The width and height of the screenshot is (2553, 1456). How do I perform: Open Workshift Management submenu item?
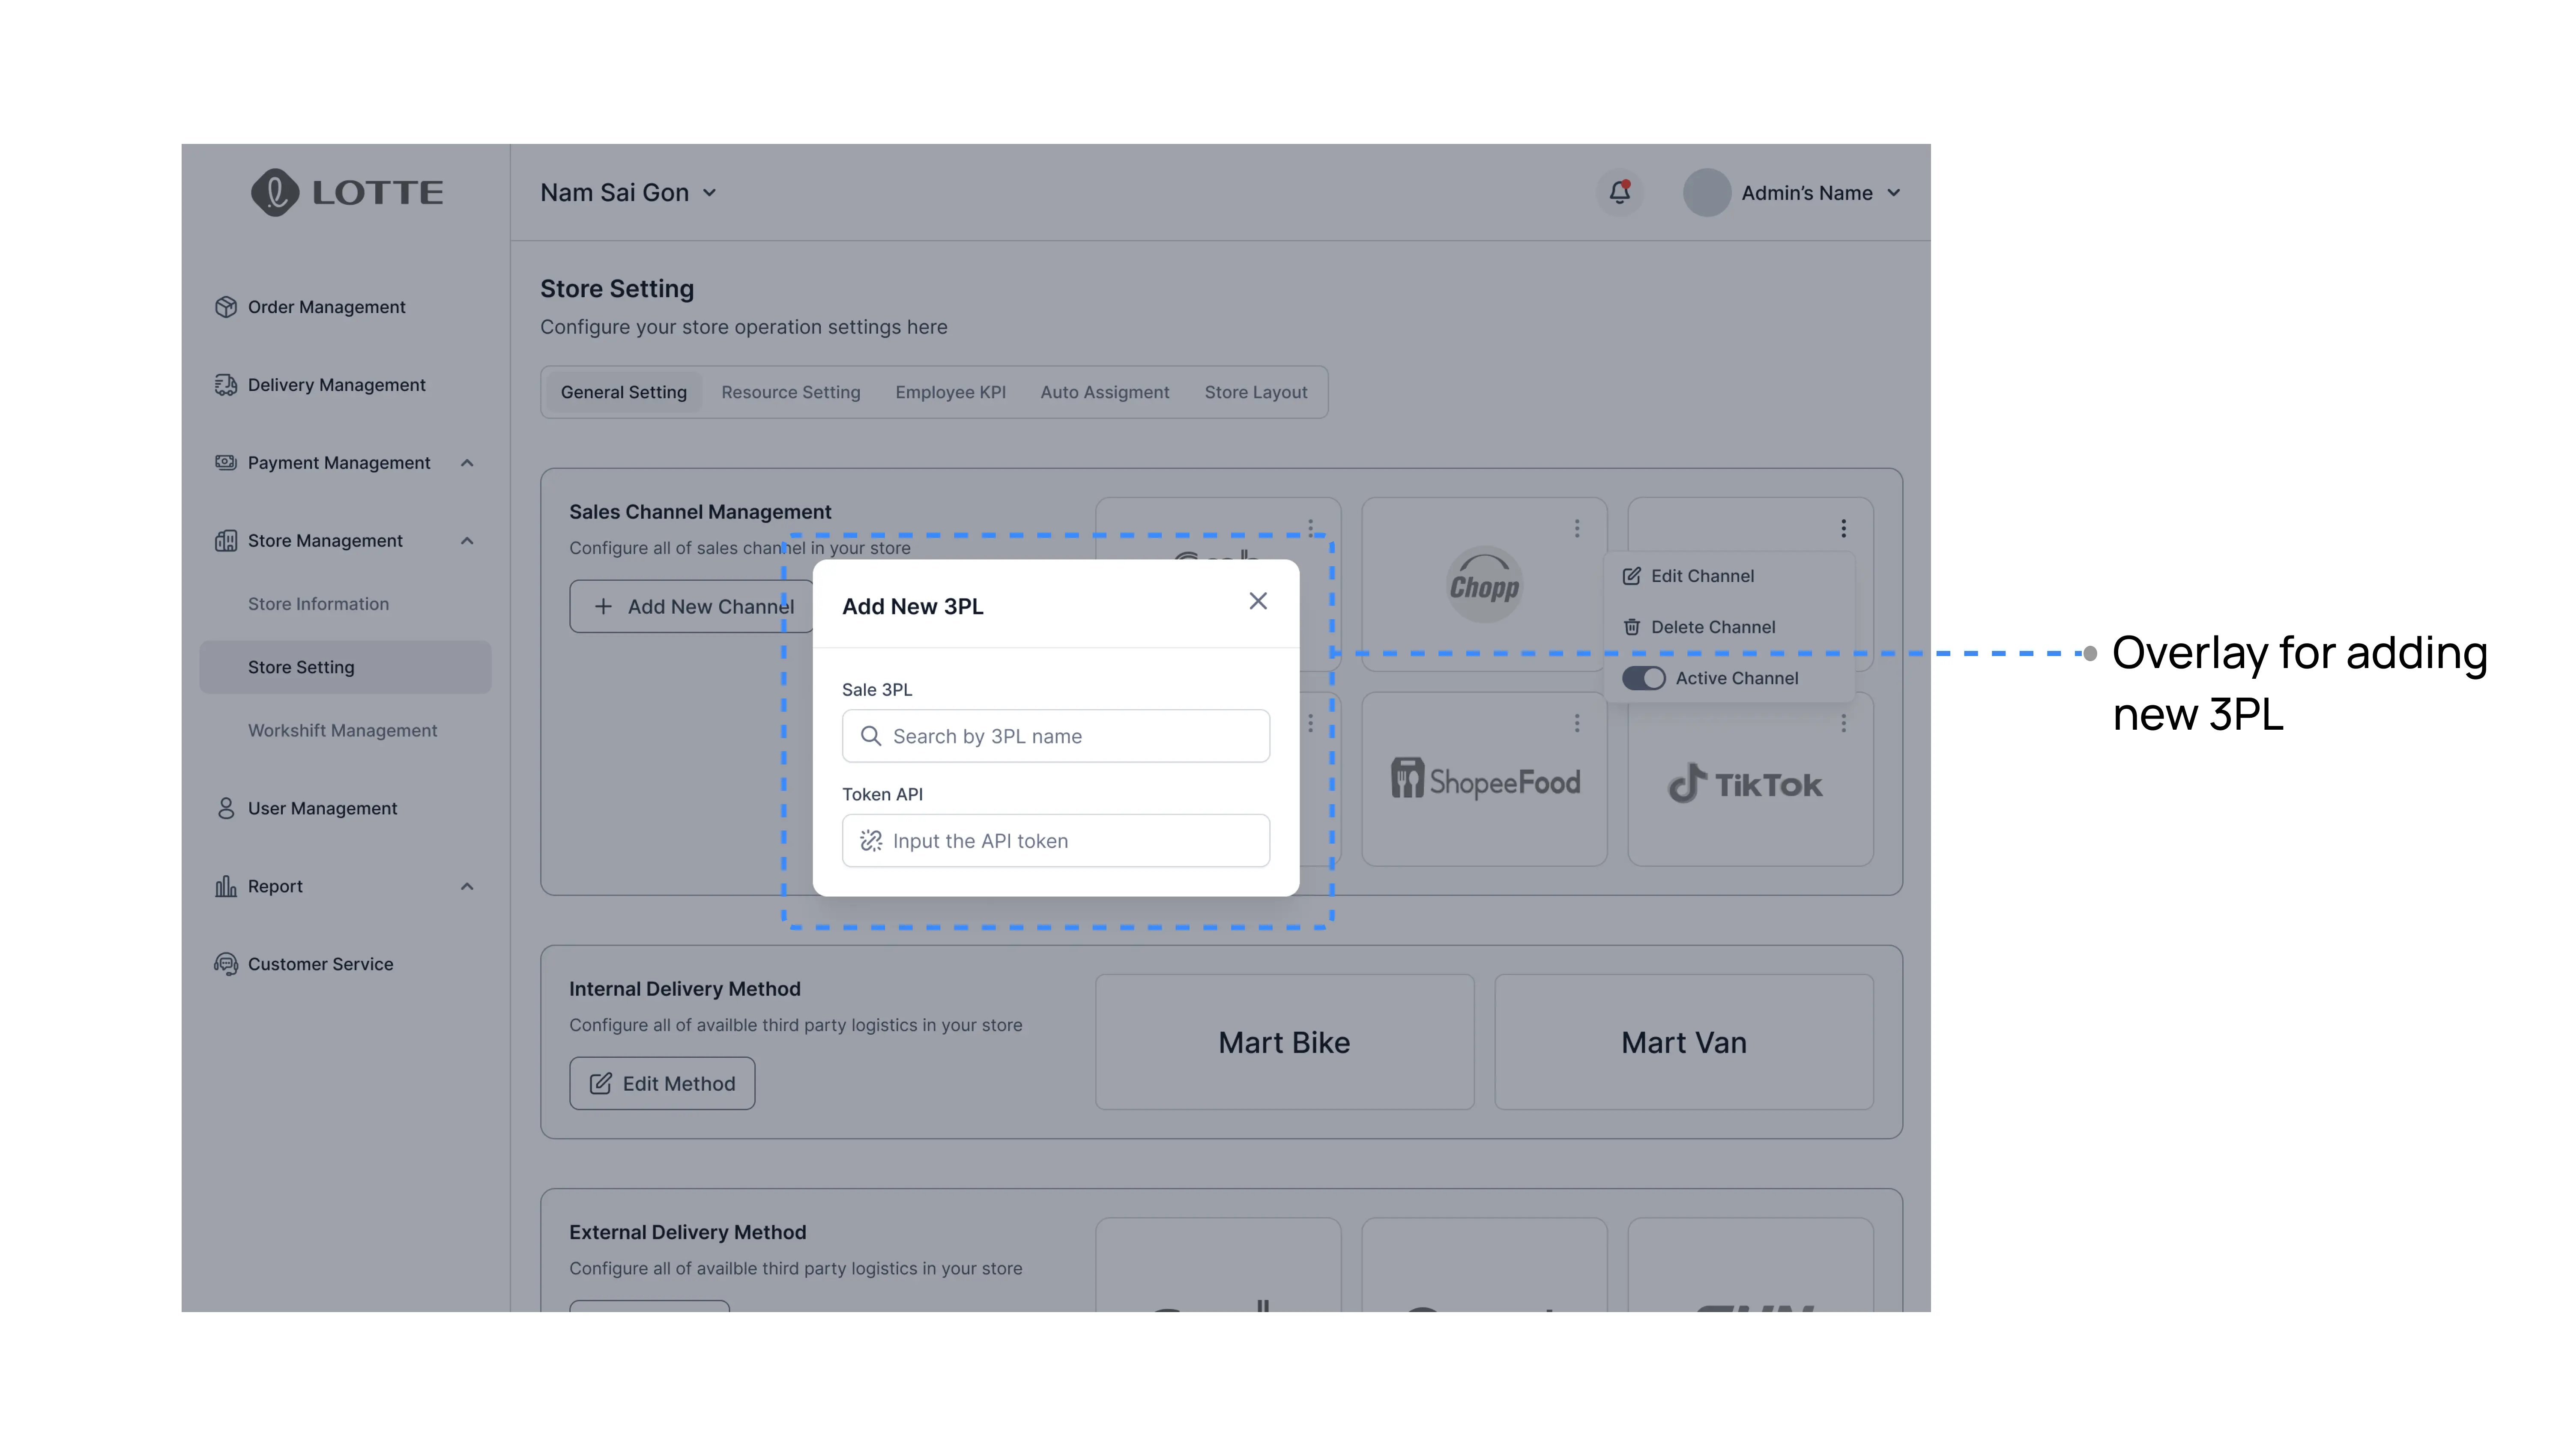pos(345,730)
